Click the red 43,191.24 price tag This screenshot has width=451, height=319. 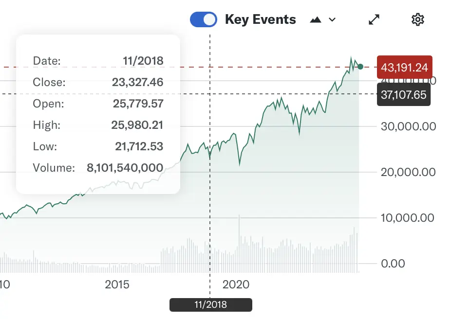click(x=404, y=67)
